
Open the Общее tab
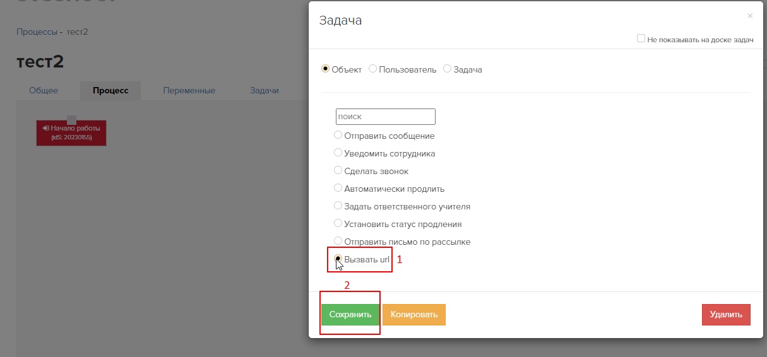tap(44, 91)
